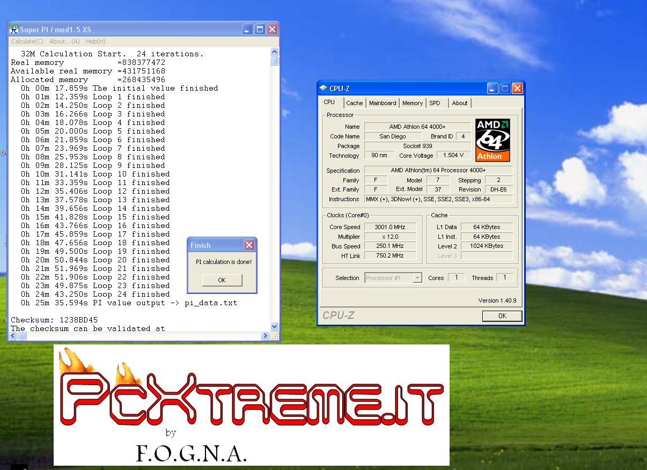647x470 pixels.
Task: Click the Brand ID value 4
Action: click(463, 136)
